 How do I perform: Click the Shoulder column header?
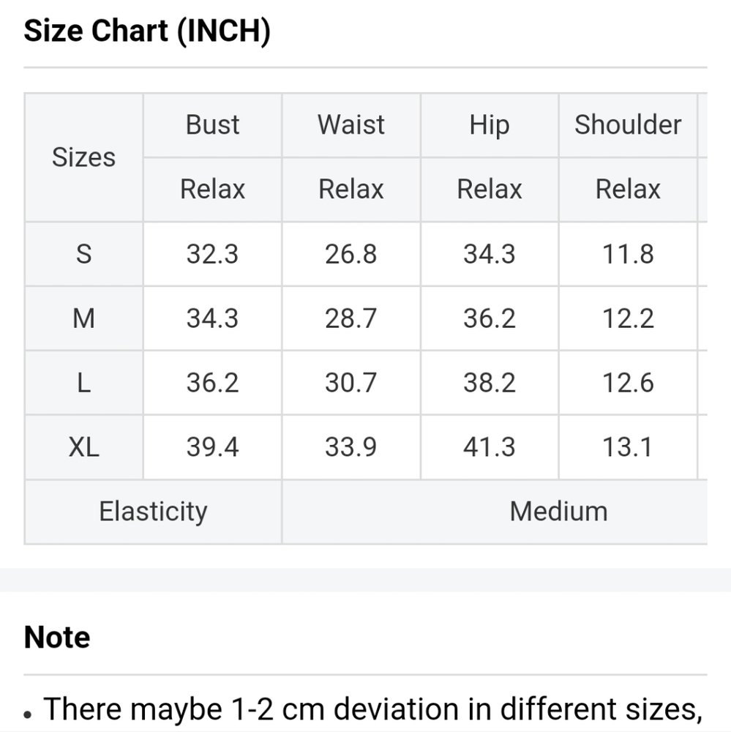point(628,125)
